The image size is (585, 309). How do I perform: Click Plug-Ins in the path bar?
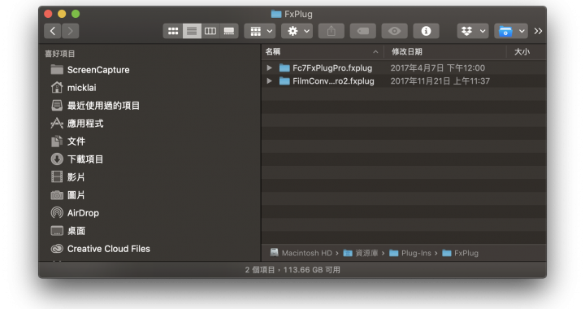coord(410,253)
